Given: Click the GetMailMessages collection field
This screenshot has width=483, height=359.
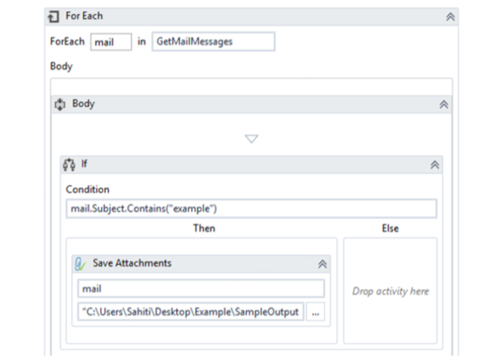Looking at the screenshot, I should click(x=213, y=42).
